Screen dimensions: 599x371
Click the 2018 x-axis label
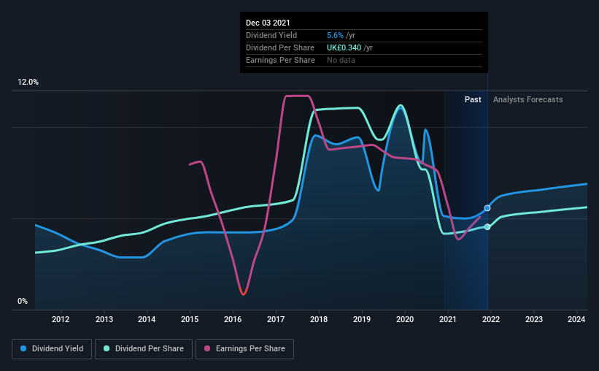click(x=319, y=319)
